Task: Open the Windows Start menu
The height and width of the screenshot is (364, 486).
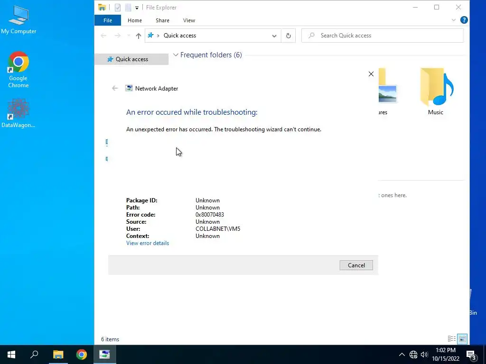Action: click(x=11, y=355)
